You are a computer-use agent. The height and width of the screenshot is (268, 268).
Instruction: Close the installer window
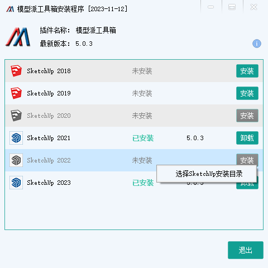(253, 7)
